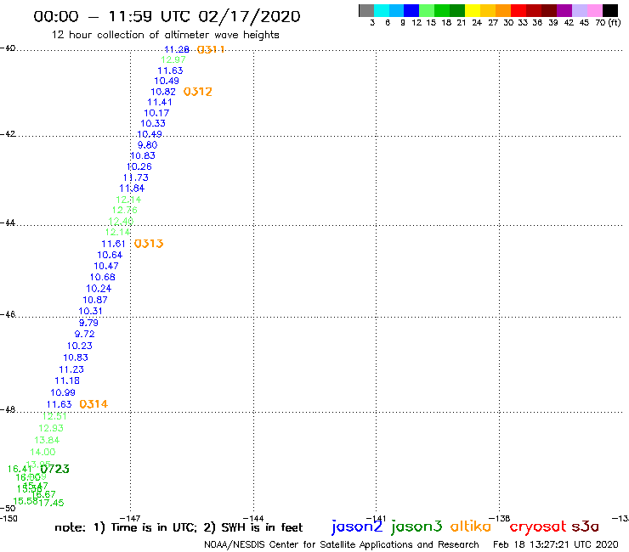
Task: Click the -46 latitude axis label
Action: coord(8,314)
